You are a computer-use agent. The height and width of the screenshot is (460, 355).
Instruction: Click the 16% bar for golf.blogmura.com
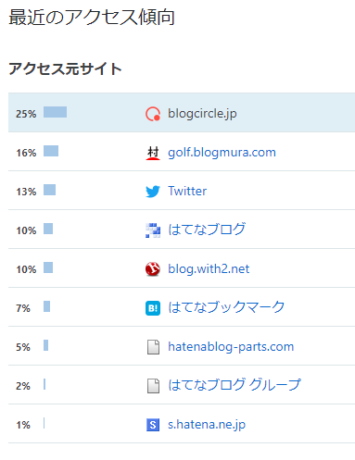click(x=51, y=151)
